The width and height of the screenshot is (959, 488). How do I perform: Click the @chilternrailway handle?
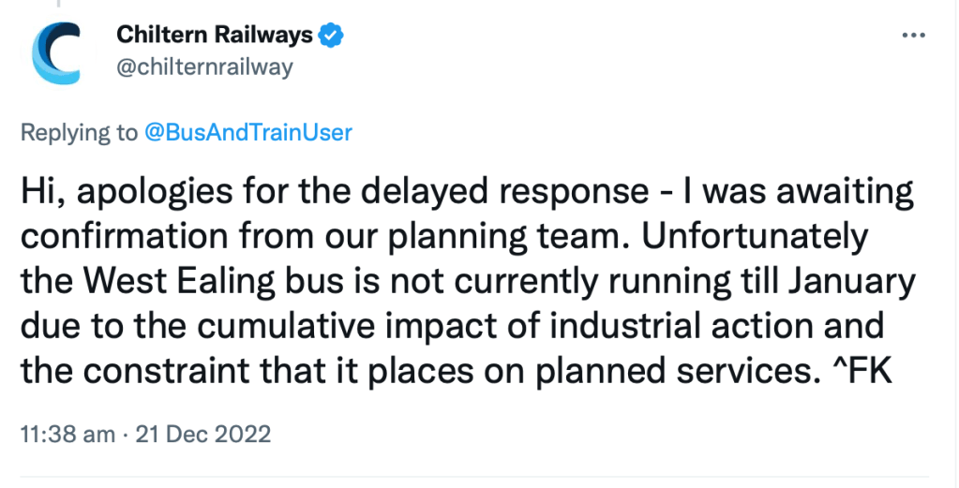click(204, 67)
